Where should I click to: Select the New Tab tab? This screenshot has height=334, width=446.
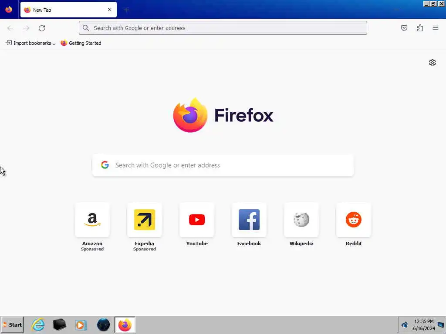pyautogui.click(x=68, y=10)
